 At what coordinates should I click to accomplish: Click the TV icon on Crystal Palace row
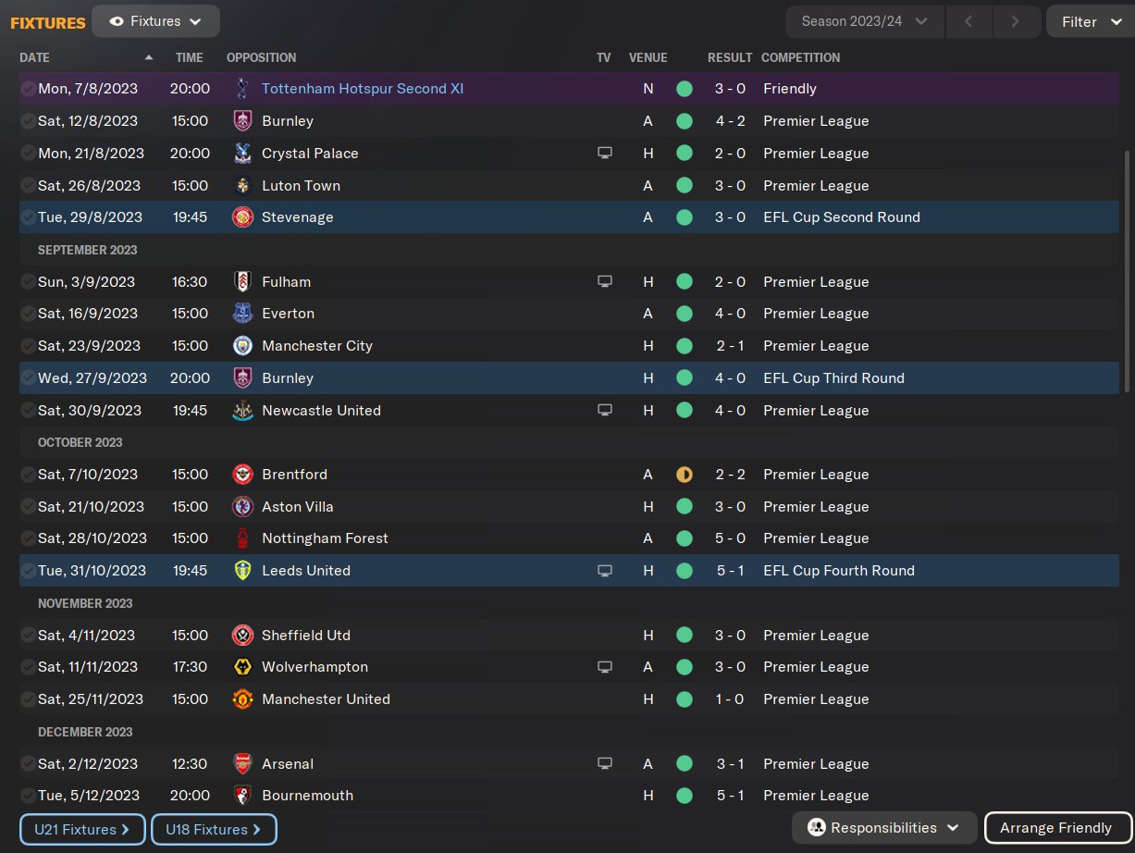[605, 154]
